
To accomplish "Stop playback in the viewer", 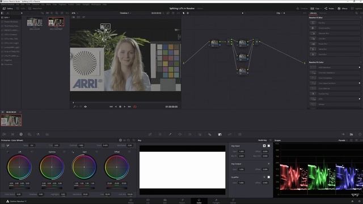I will pyautogui.click(x=120, y=107).
